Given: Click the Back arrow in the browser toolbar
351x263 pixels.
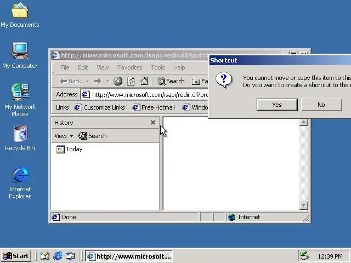Looking at the screenshot, I should coord(70,81).
